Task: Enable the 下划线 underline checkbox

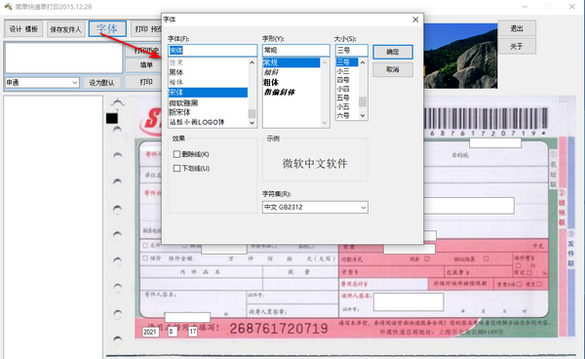Action: point(176,169)
